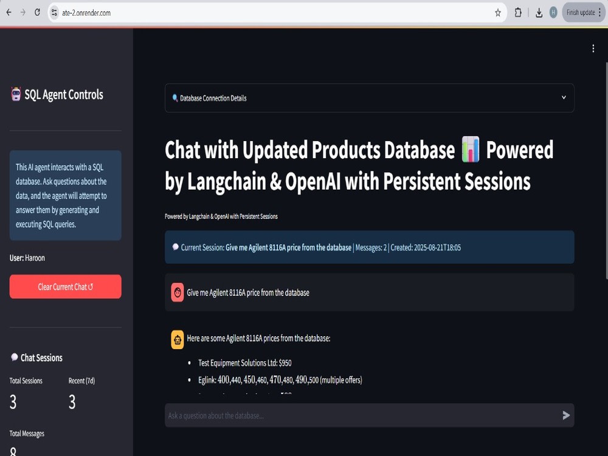Click the assistant robot avatar icon
Viewport: 608px width, 456px height.
178,340
